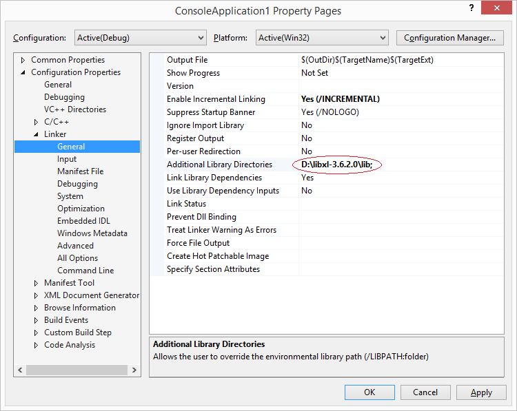The image size is (517, 411).
Task: Click the Not Set value for Show Progress
Action: click(314, 73)
